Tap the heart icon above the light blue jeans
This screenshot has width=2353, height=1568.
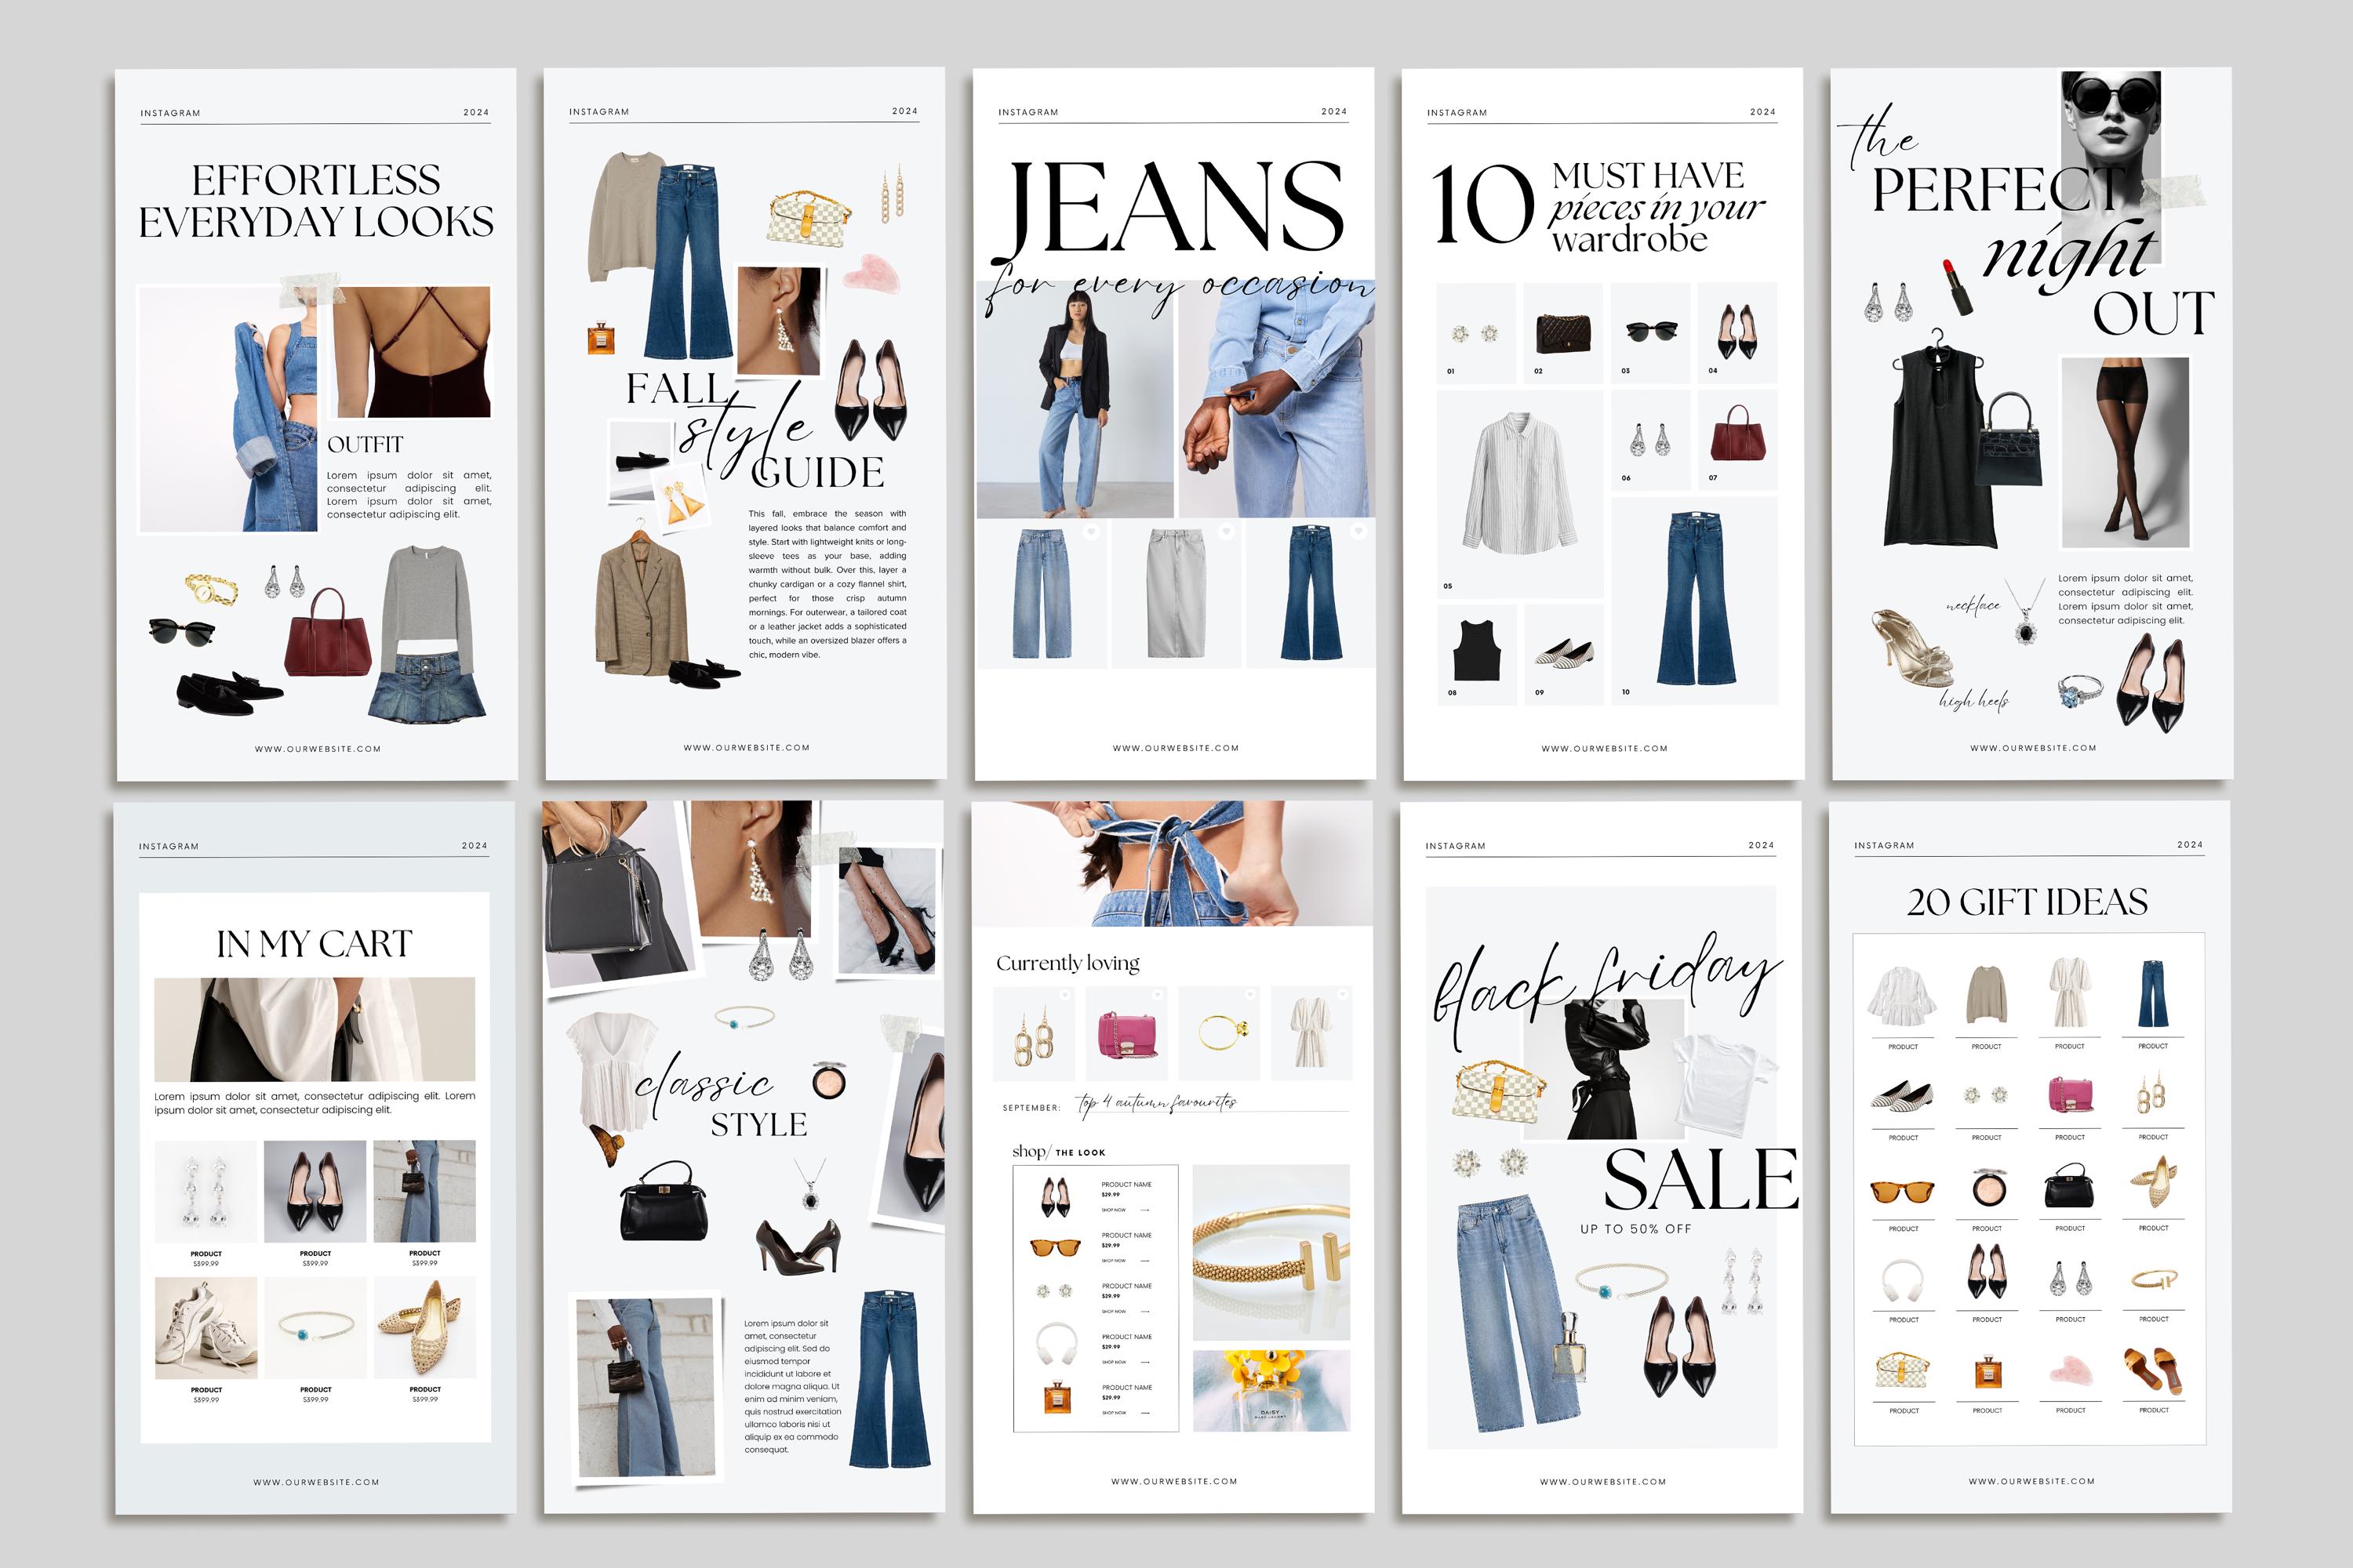point(1092,532)
